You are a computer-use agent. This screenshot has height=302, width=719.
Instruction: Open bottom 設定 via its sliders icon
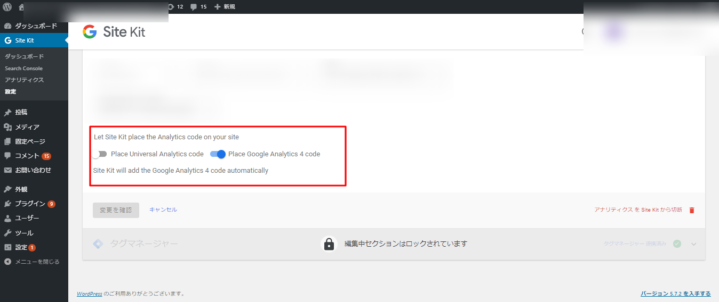tap(7, 247)
